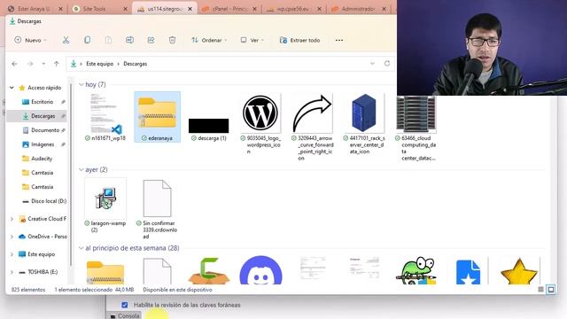Select the arrow curve forward icon file
Viewport: 567px width, 319px height.
313,127
